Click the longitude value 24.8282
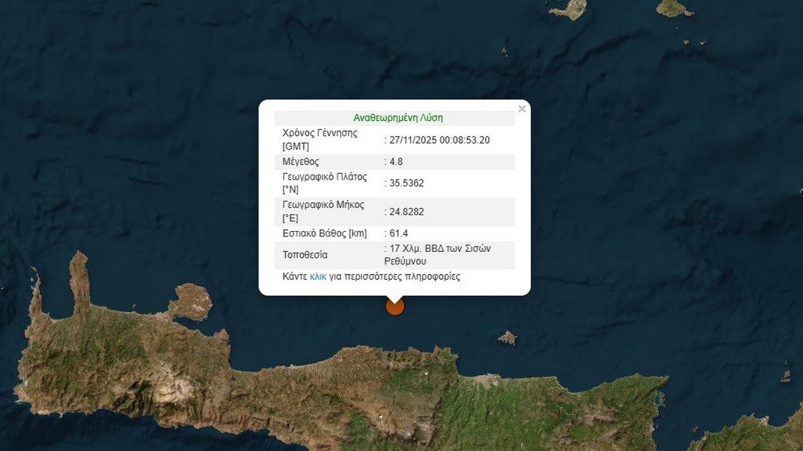 click(x=406, y=212)
